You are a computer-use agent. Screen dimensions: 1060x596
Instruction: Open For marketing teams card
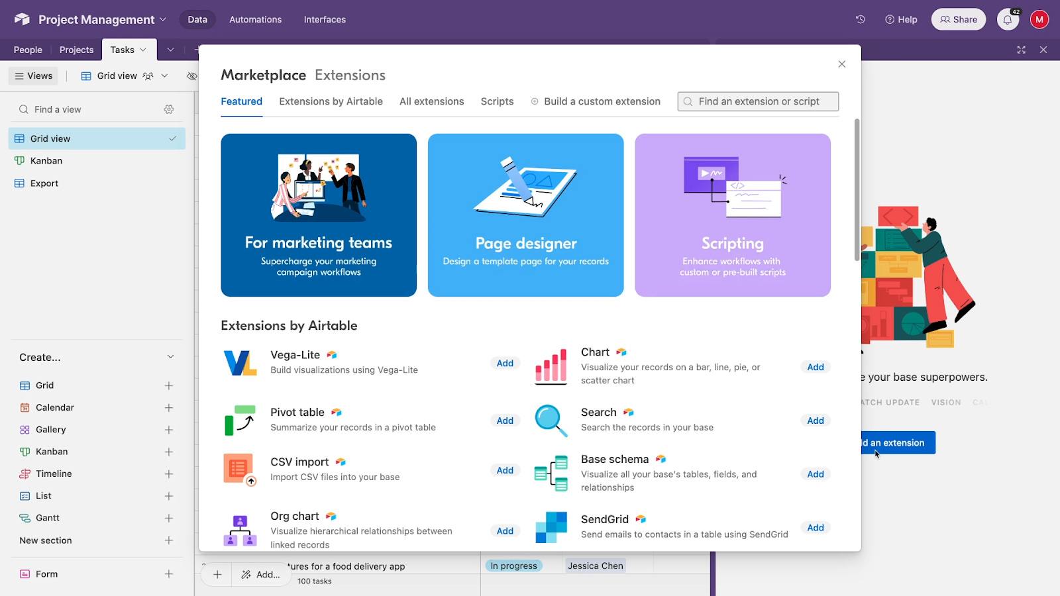(x=319, y=215)
